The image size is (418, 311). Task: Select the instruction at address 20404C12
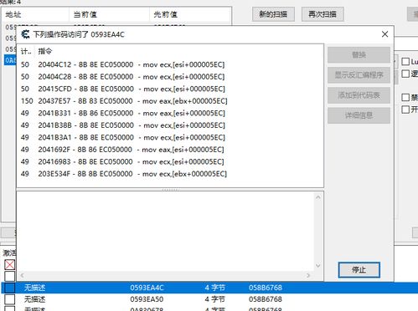coord(170,64)
